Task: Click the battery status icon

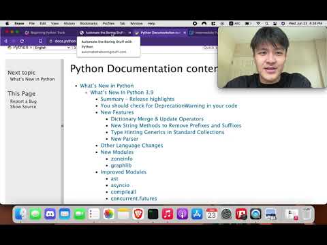Action: [248, 23]
